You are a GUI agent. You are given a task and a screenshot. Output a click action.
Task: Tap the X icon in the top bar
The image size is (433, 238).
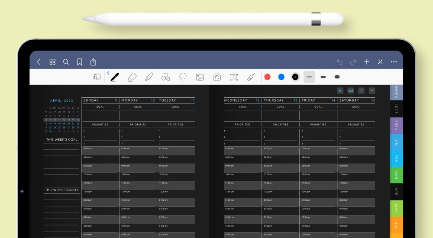[x=380, y=62]
